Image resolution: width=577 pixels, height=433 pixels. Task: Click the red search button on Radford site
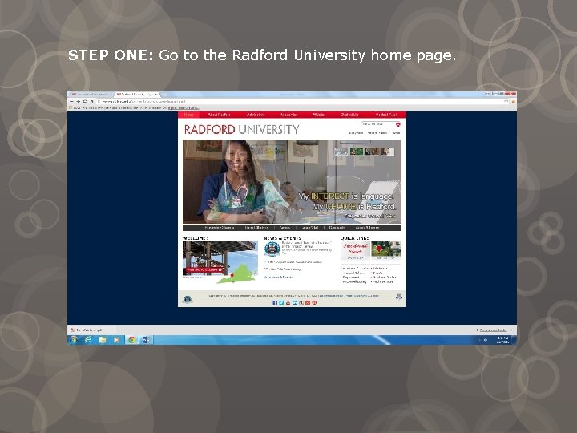pos(397,124)
